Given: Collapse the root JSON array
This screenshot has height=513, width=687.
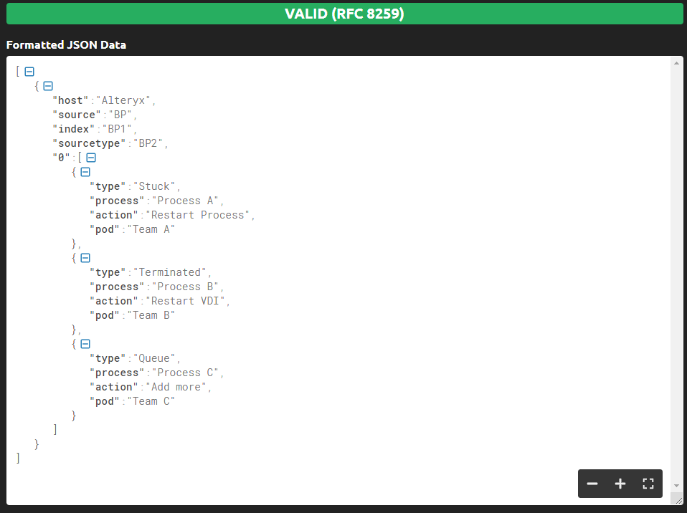Looking at the screenshot, I should click(x=28, y=71).
